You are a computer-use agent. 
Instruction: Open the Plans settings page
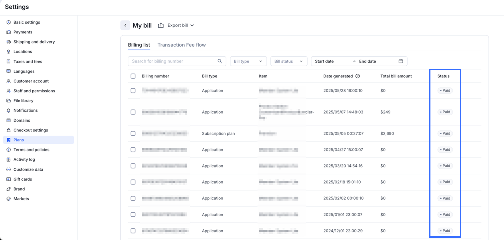click(38, 140)
